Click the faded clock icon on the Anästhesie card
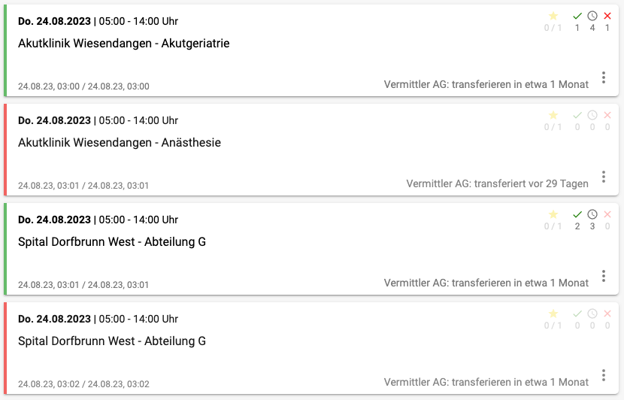624x400 pixels. 592,115
